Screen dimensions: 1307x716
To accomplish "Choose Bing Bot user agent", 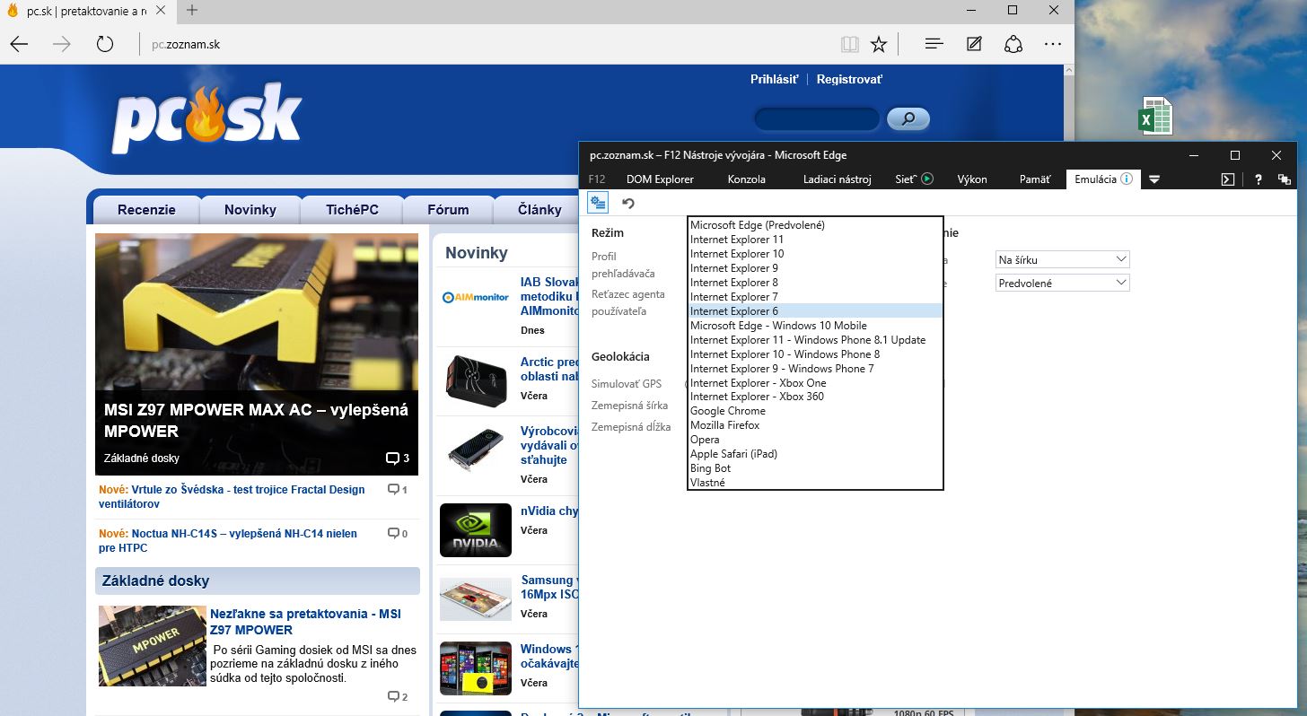I will click(815, 468).
